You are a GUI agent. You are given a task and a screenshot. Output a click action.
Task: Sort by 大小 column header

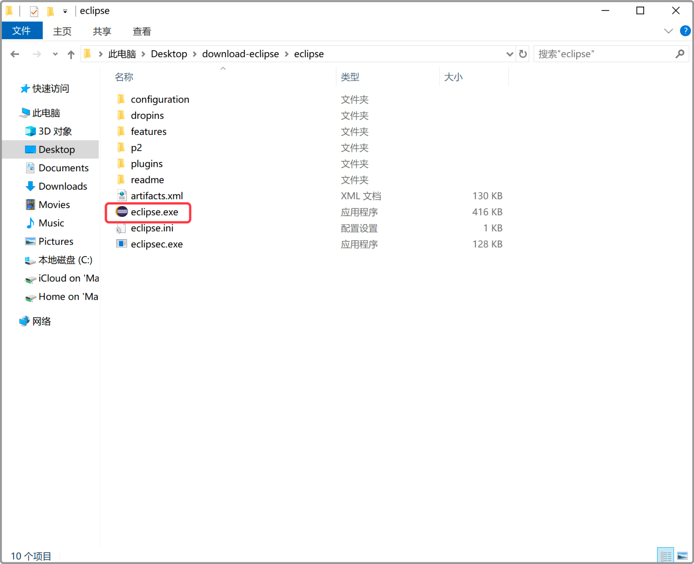click(x=453, y=77)
